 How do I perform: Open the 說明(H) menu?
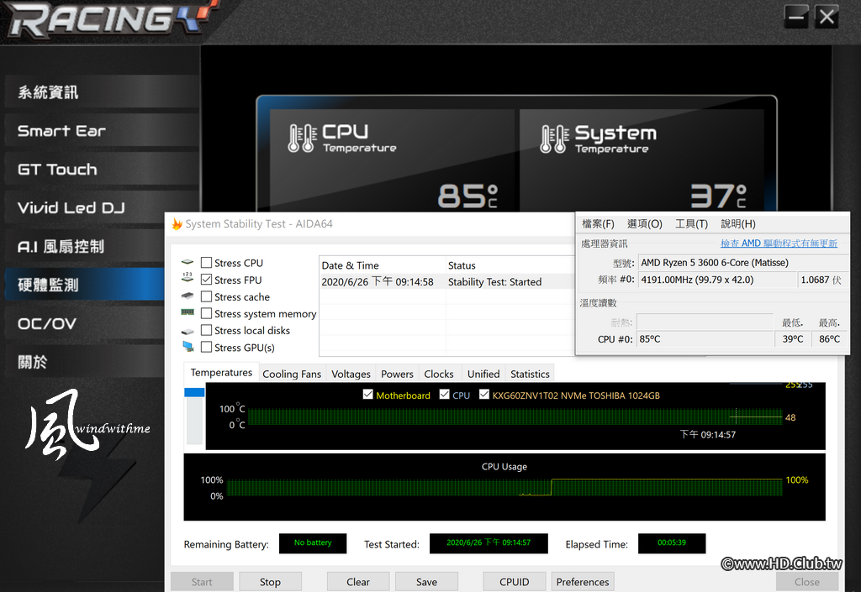pyautogui.click(x=738, y=223)
